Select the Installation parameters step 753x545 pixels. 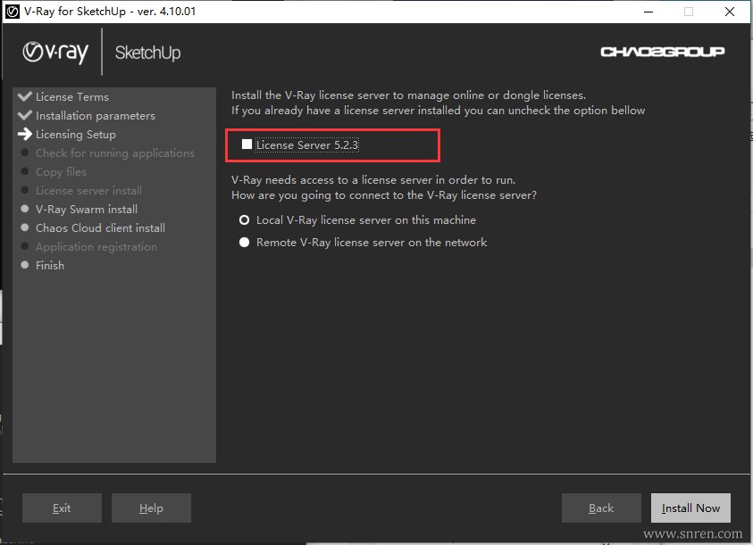95,116
